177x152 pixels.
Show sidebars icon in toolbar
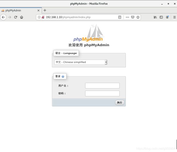click(x=161, y=17)
